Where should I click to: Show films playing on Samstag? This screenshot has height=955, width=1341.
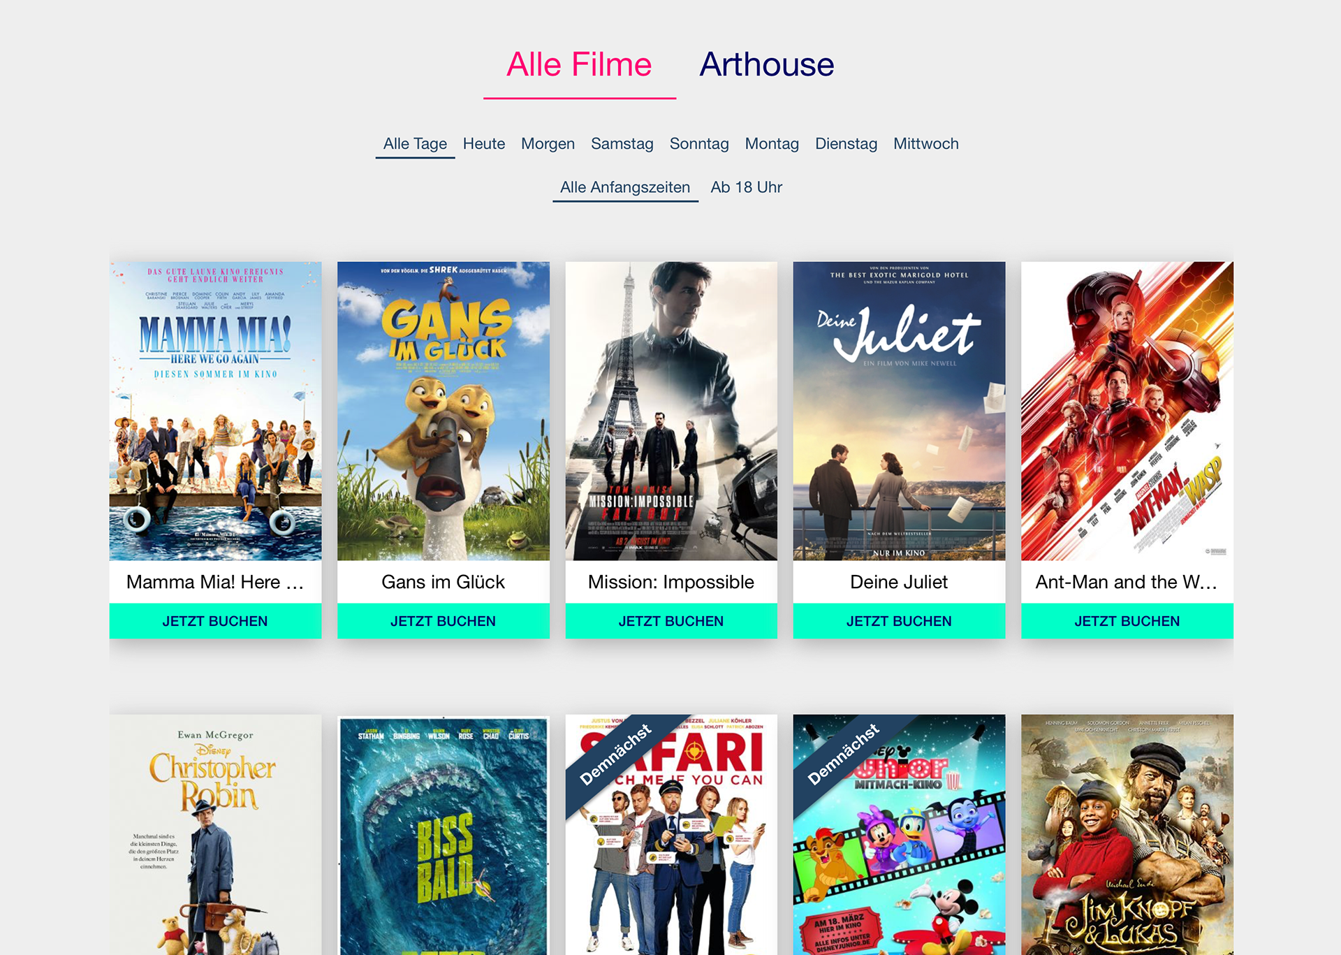pos(622,143)
